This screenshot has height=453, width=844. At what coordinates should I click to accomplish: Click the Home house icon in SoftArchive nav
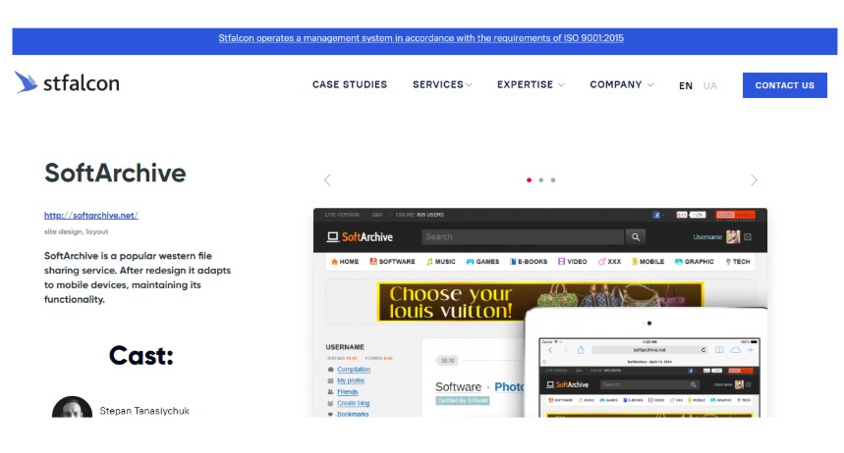[x=335, y=262]
